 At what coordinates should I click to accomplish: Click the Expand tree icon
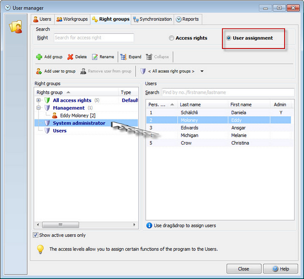pyautogui.click(x=123, y=57)
